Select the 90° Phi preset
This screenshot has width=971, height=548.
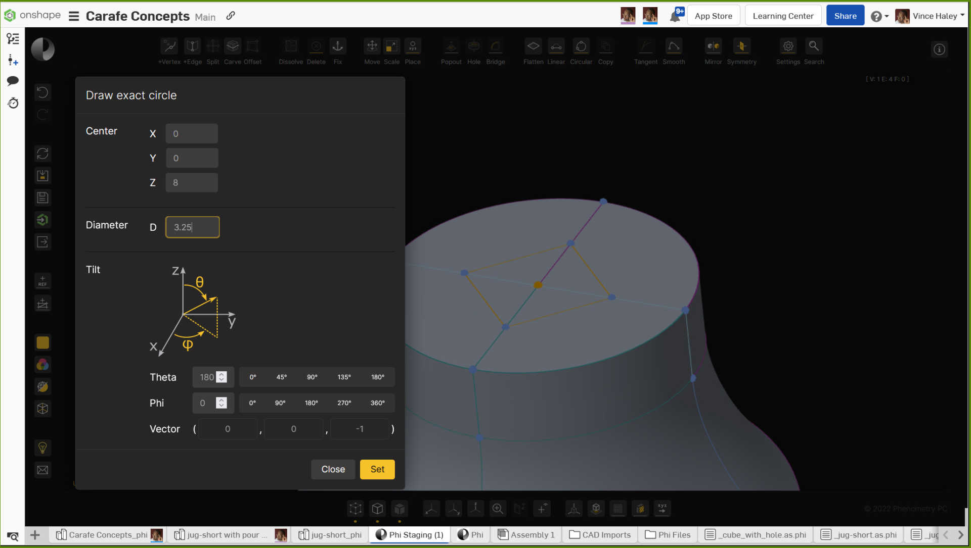click(x=280, y=403)
